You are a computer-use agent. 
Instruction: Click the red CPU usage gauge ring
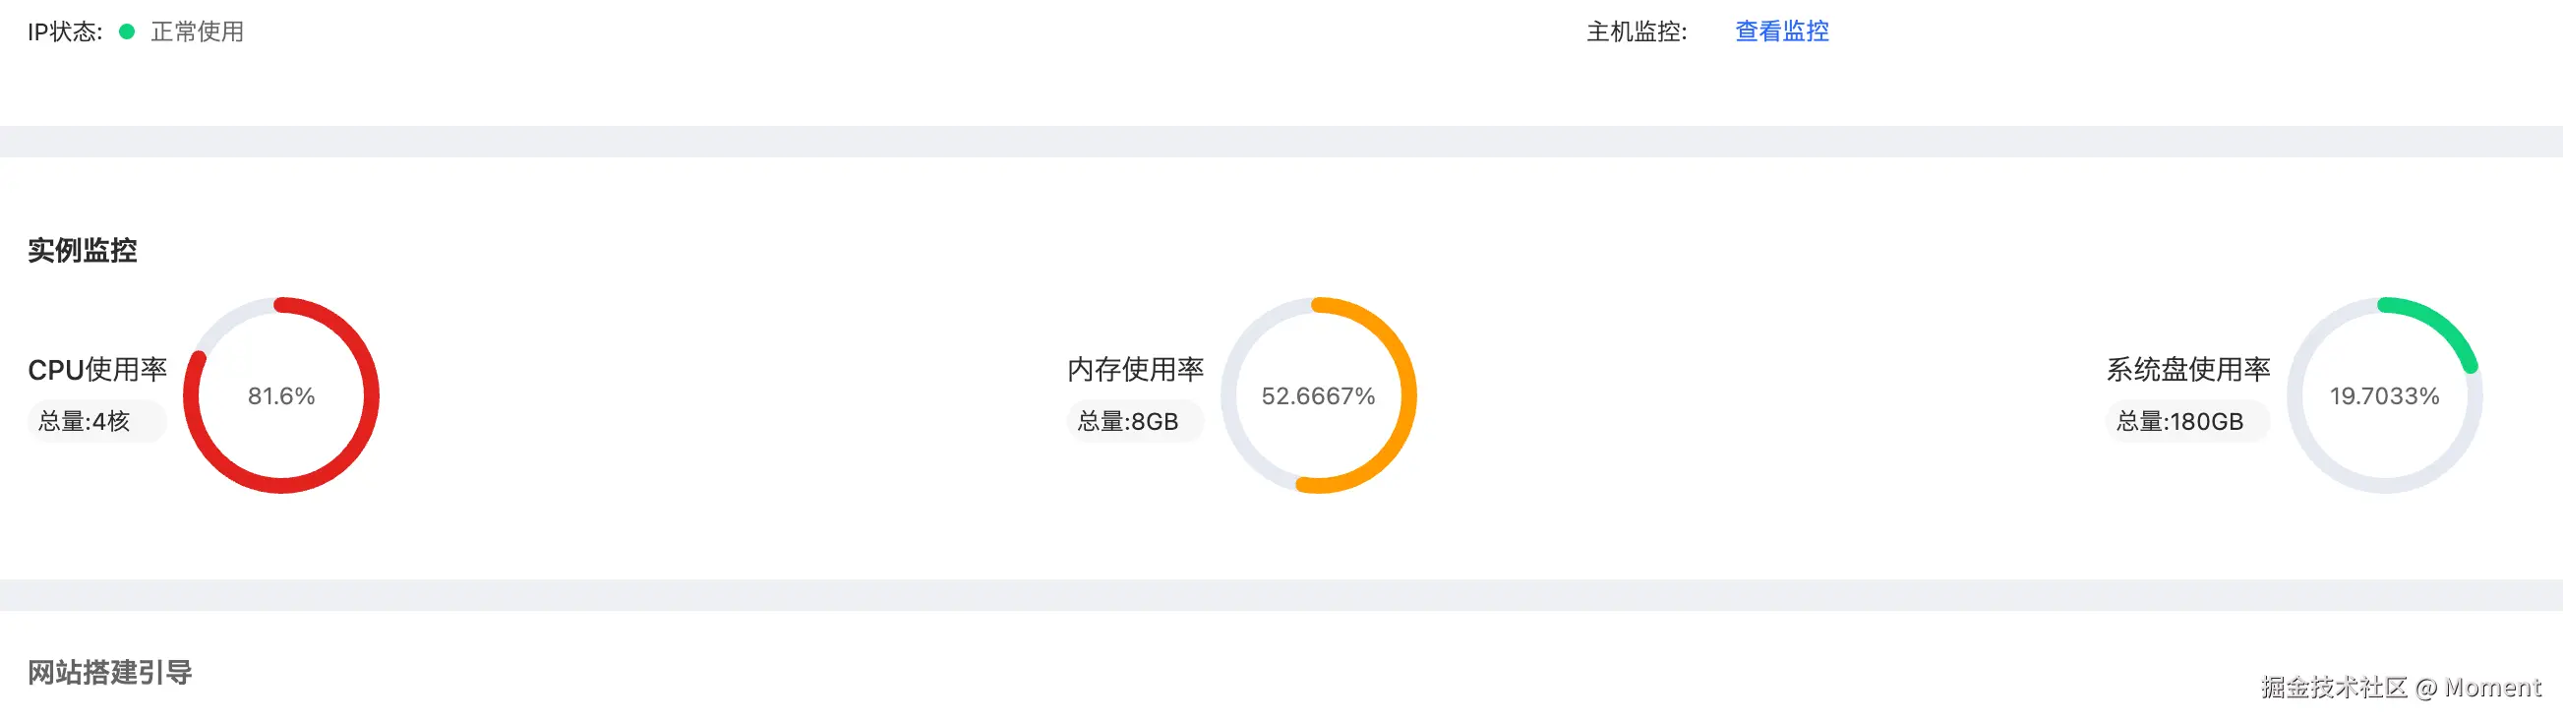click(370, 395)
